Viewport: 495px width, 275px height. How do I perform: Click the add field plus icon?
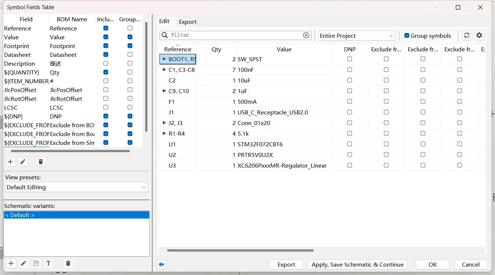pyautogui.click(x=10, y=162)
